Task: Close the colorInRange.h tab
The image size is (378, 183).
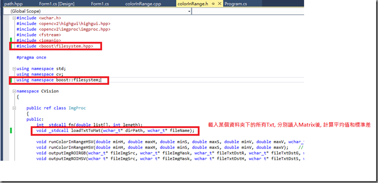Action: click(219, 4)
